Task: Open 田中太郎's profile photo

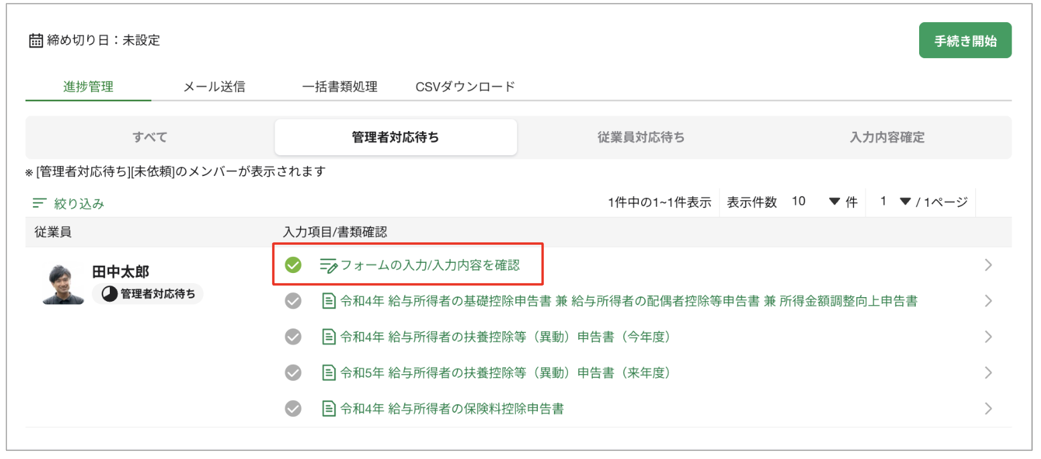Action: [64, 284]
